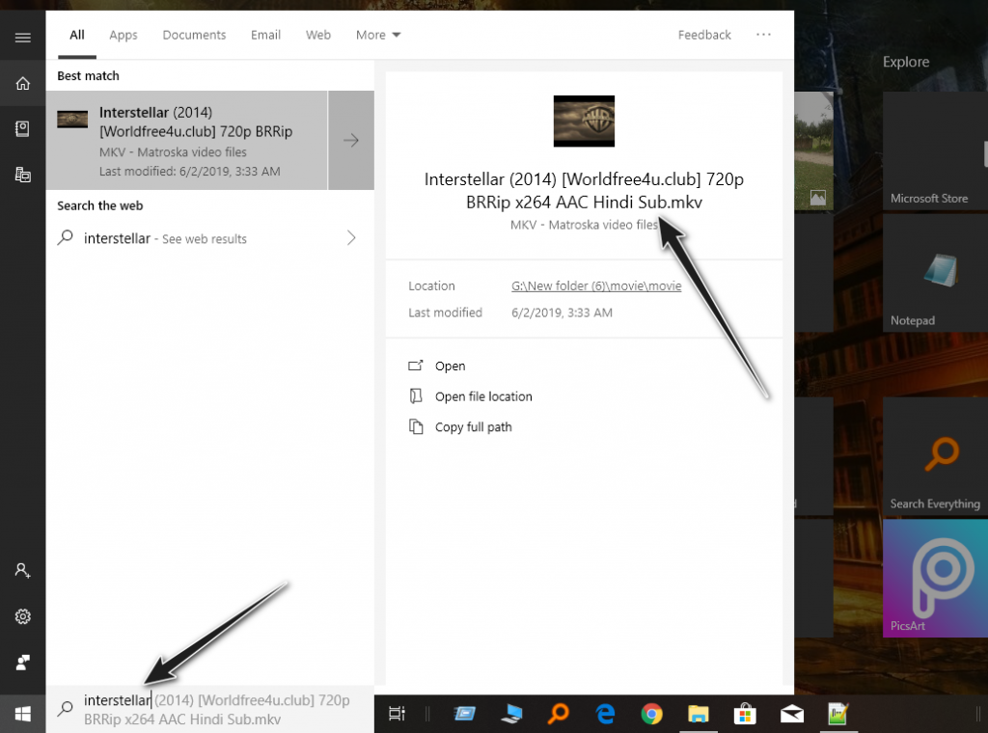The height and width of the screenshot is (733, 988).
Task: Open Task View on the taskbar
Action: coord(397,714)
